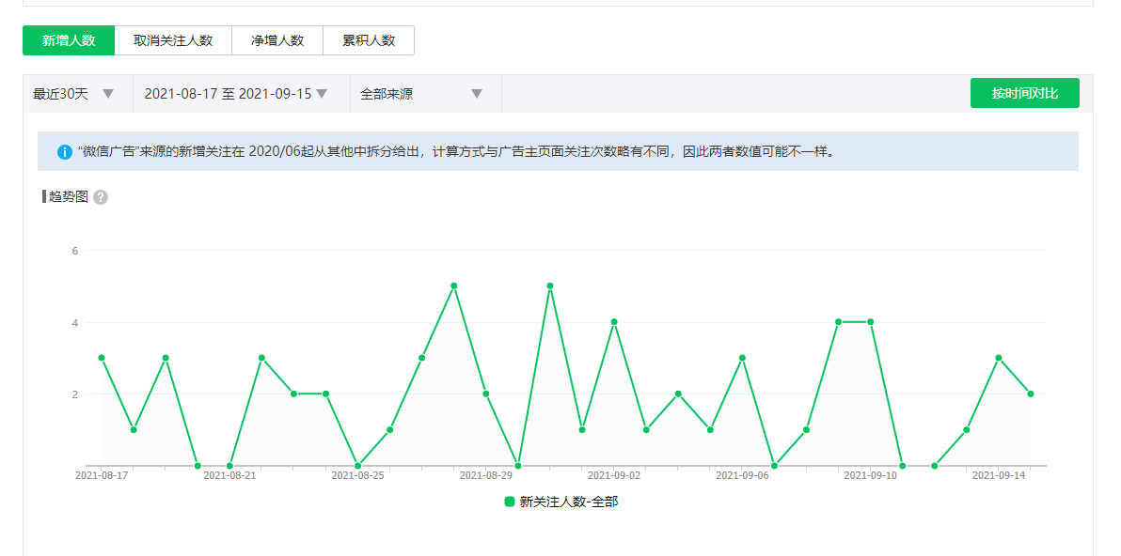Select the 2021-09-14 chart point
The height and width of the screenshot is (556, 1121).
click(999, 358)
